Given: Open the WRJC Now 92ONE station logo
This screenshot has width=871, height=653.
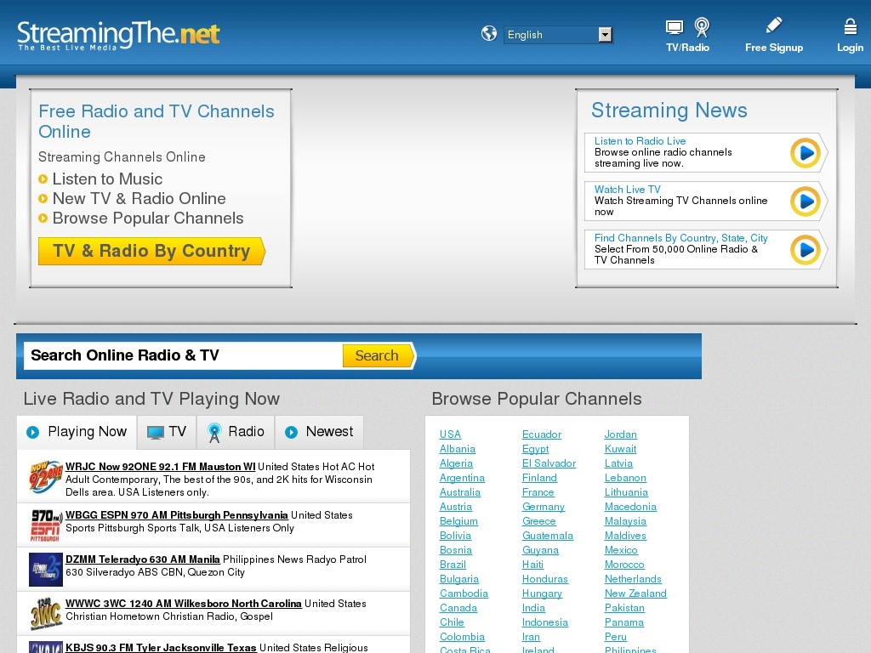Looking at the screenshot, I should tap(46, 477).
